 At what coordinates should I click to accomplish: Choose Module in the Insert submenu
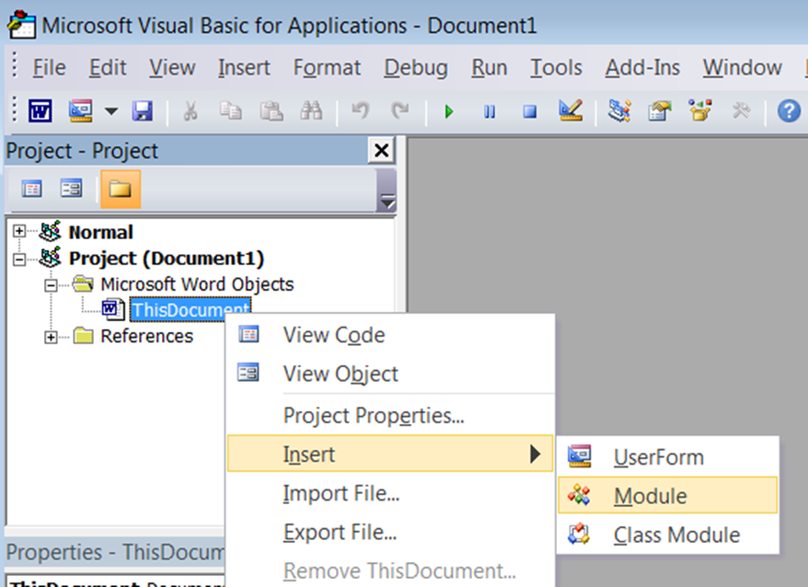(668, 495)
